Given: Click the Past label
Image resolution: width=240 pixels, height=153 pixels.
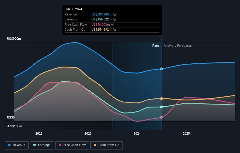Looking at the screenshot, I should [x=156, y=46].
